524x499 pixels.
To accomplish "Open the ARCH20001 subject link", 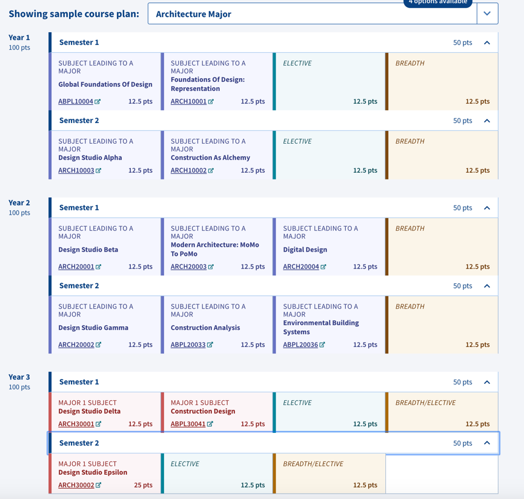I will coord(76,267).
